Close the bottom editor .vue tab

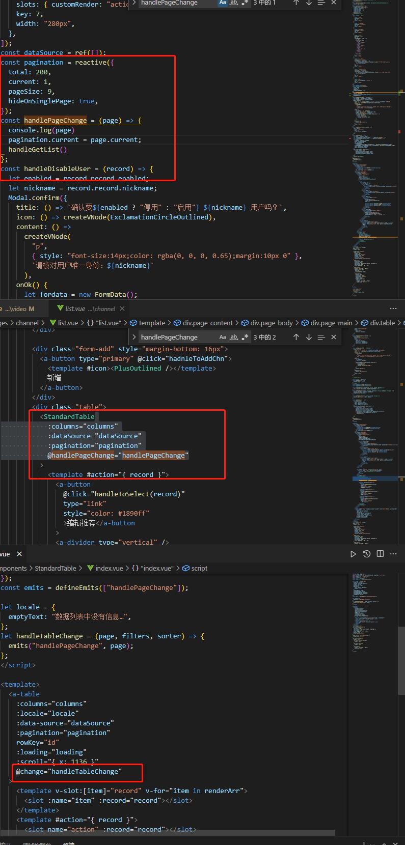pyautogui.click(x=19, y=554)
